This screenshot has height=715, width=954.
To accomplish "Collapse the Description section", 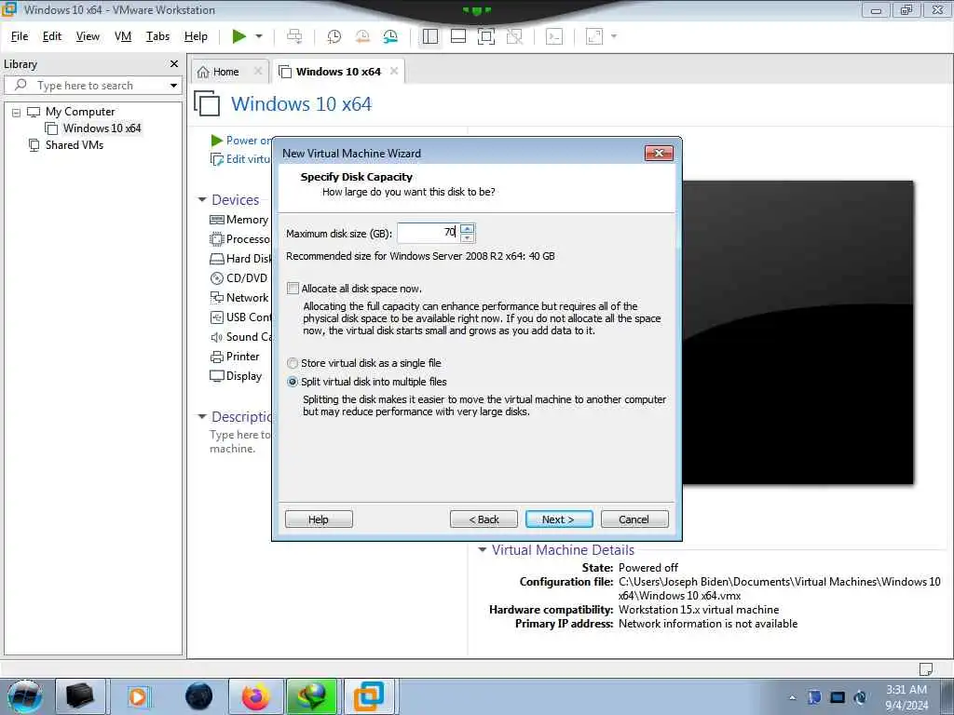I will point(202,416).
